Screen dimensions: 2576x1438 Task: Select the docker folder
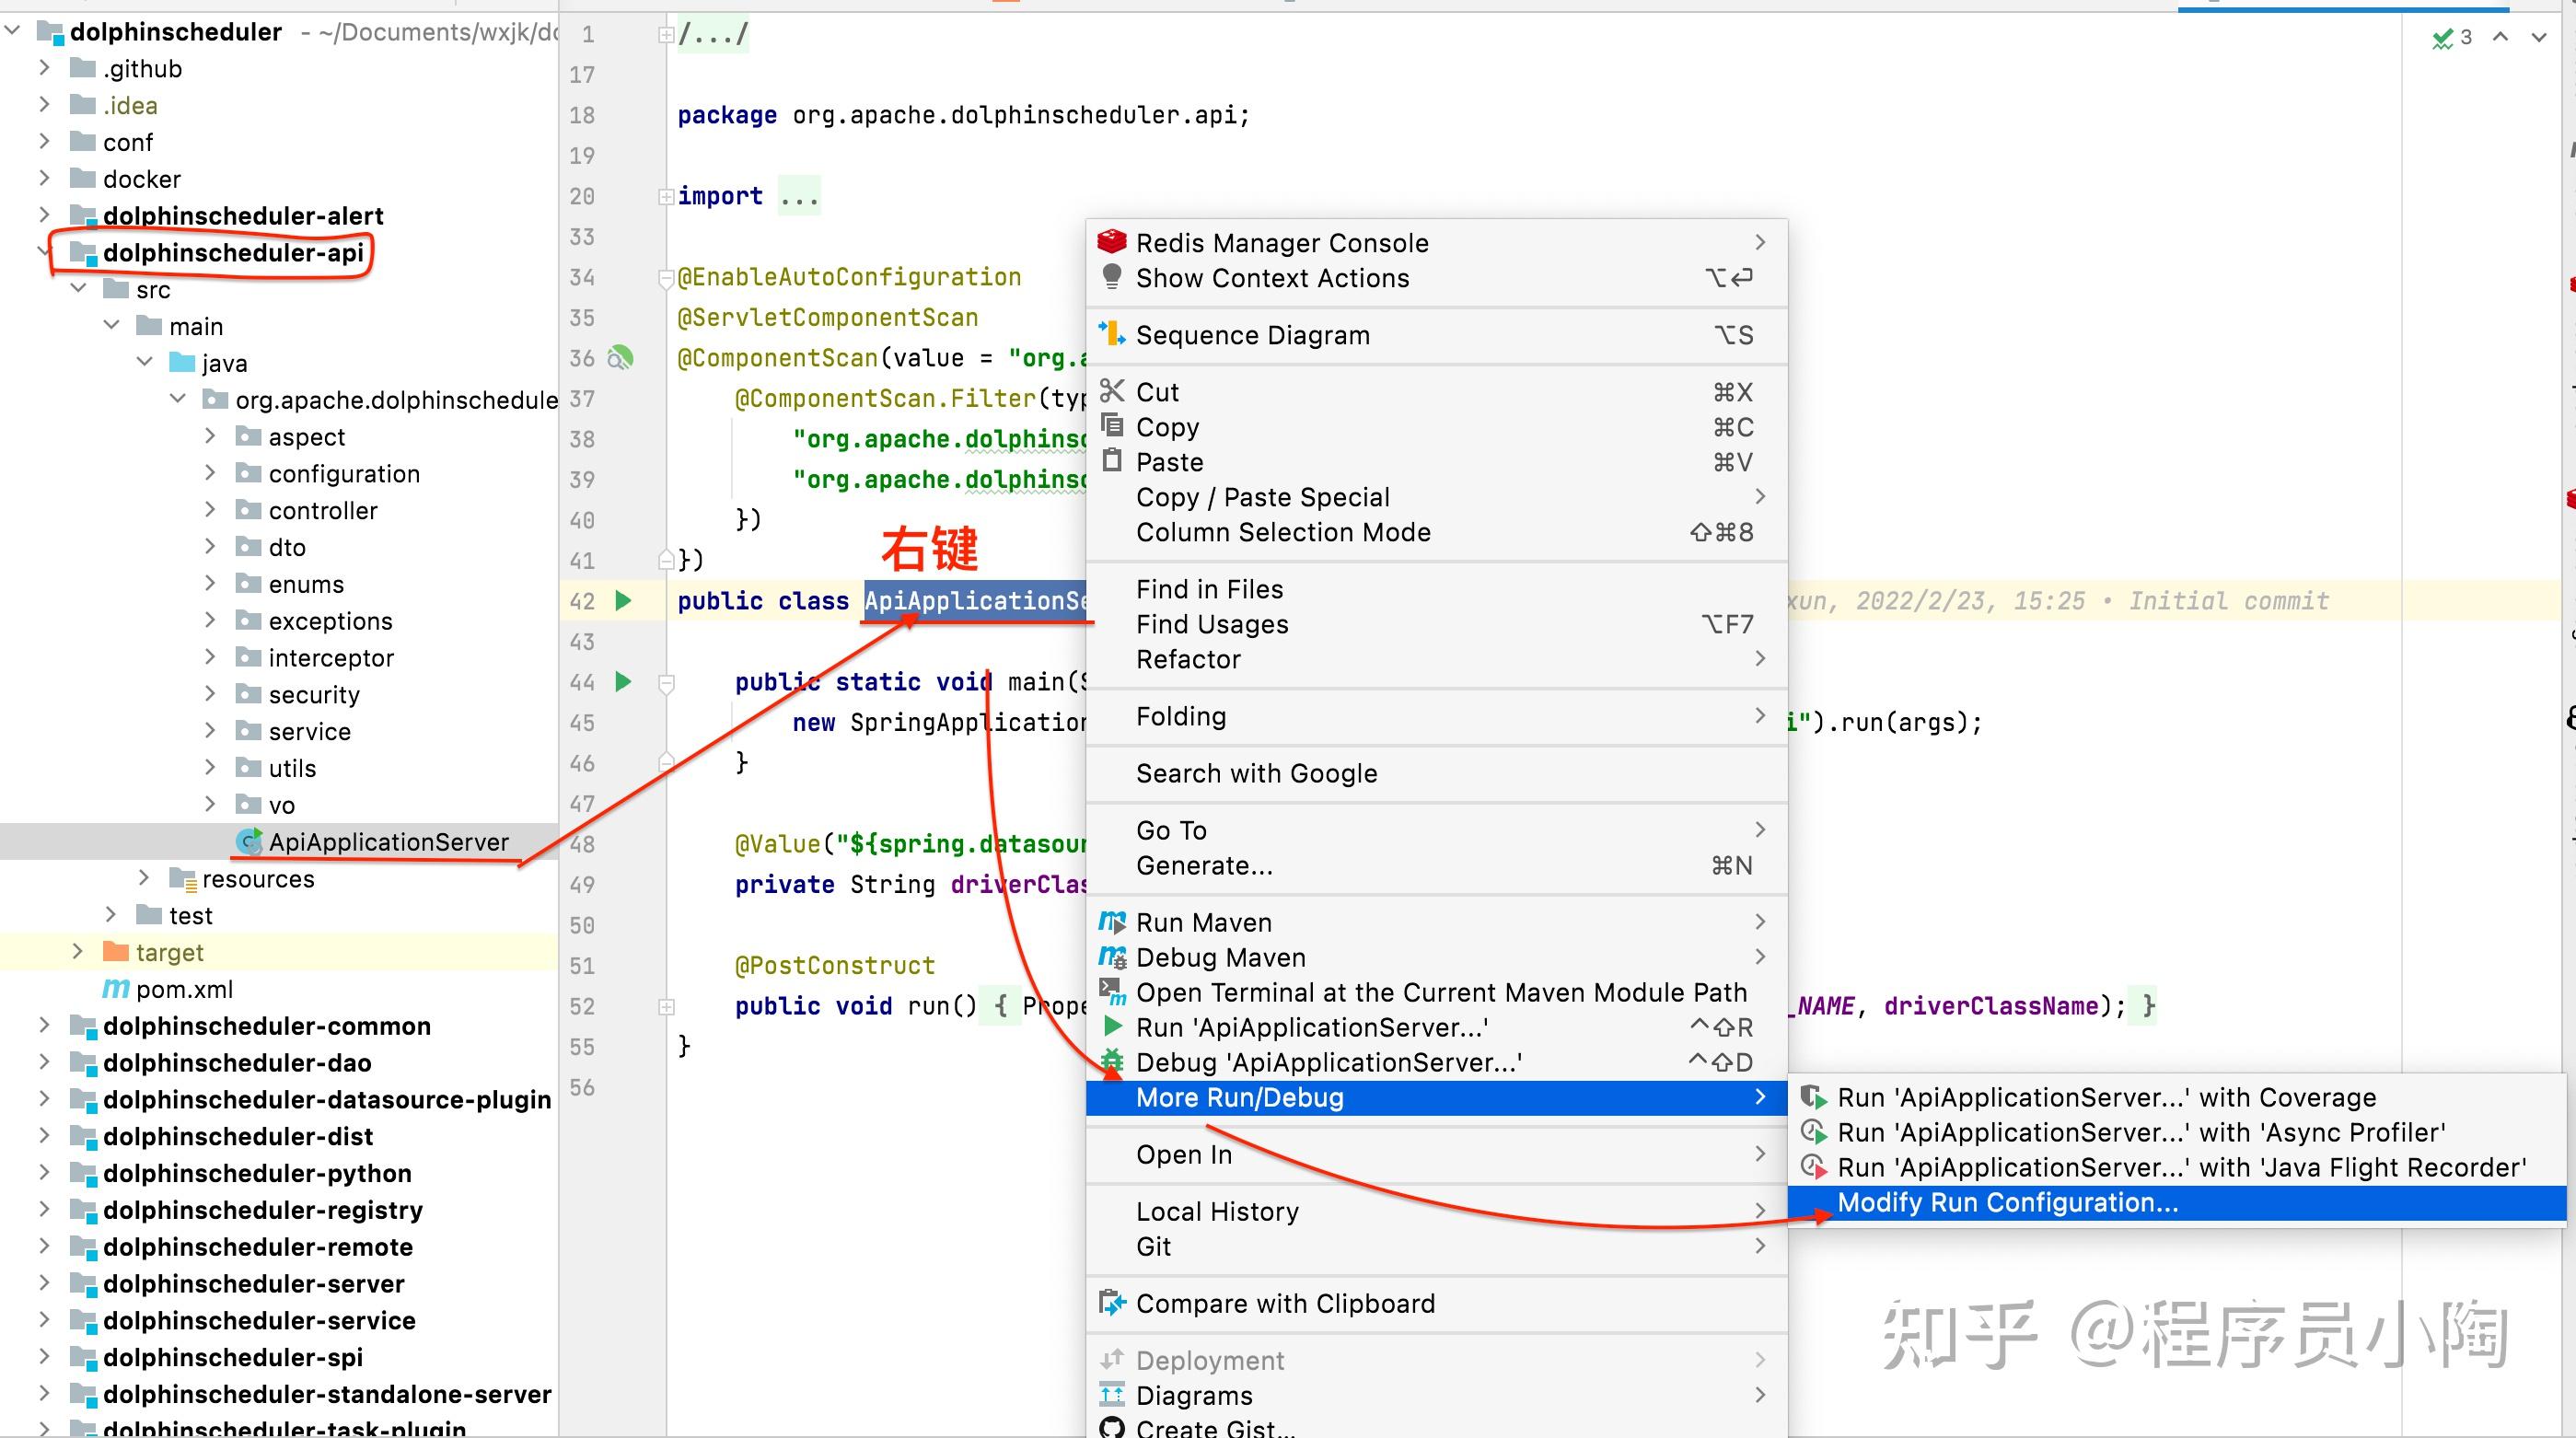click(279, 178)
